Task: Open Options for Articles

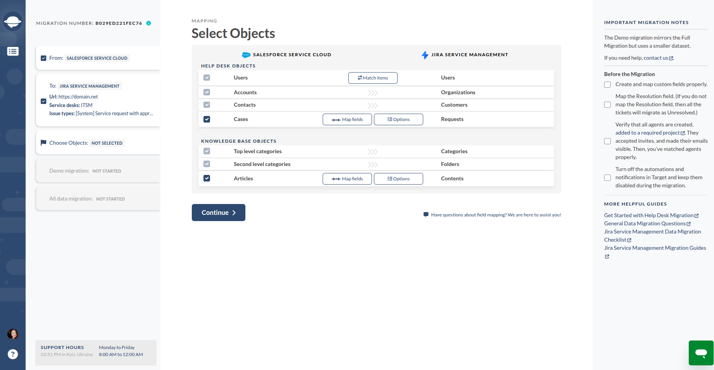Action: click(x=398, y=179)
